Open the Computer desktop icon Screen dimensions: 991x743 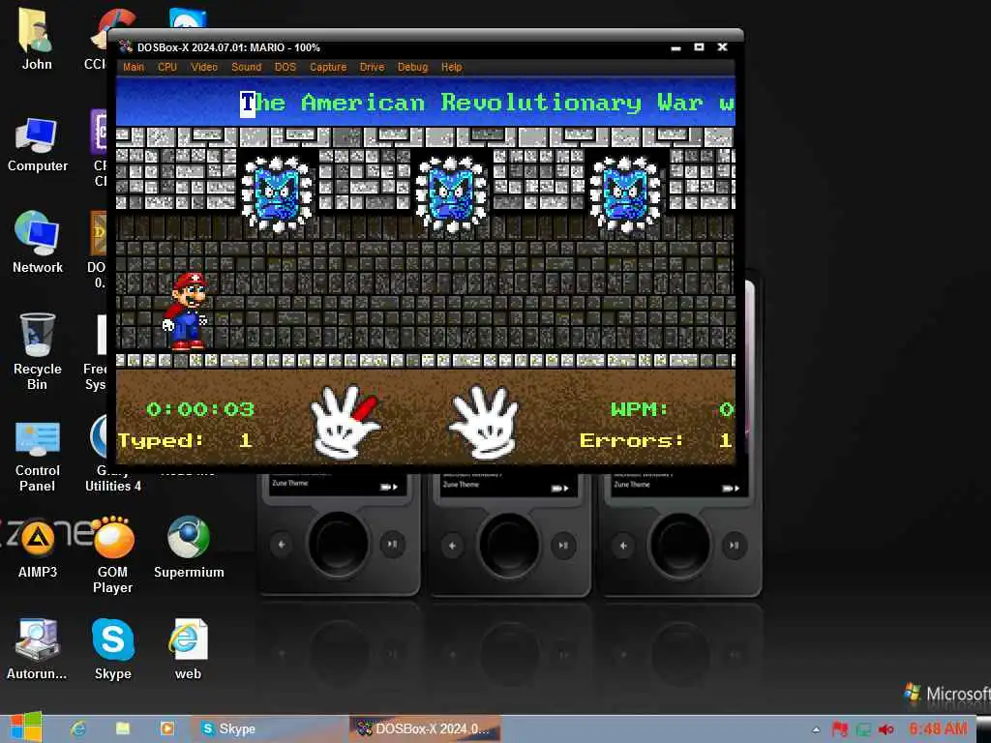pos(38,144)
